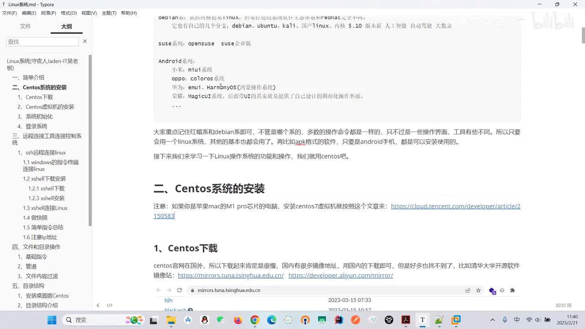Go to outline item 2、Centos虚拟机的安装
The height and width of the screenshot is (329, 585).
pos(46,107)
